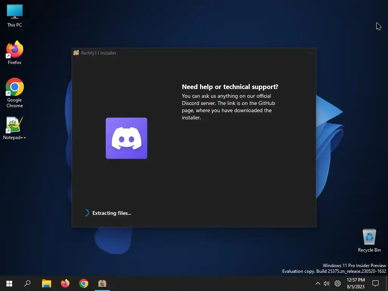Select the Firefox desktop shortcut
Screen dimensions: 388x291
coord(15,52)
